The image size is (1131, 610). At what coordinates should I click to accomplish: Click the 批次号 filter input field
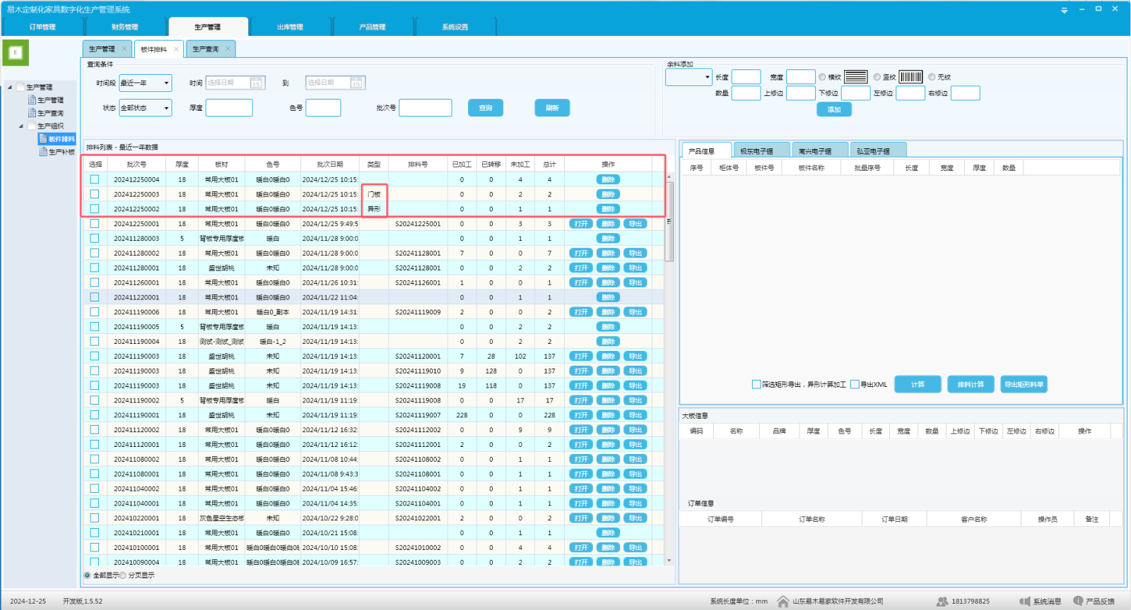tap(426, 107)
